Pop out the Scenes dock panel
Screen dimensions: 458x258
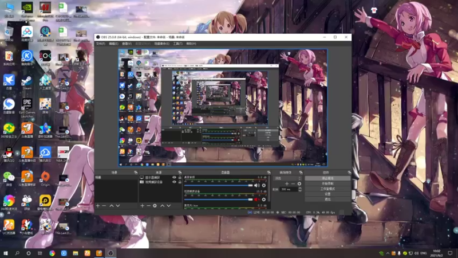[x=136, y=173]
